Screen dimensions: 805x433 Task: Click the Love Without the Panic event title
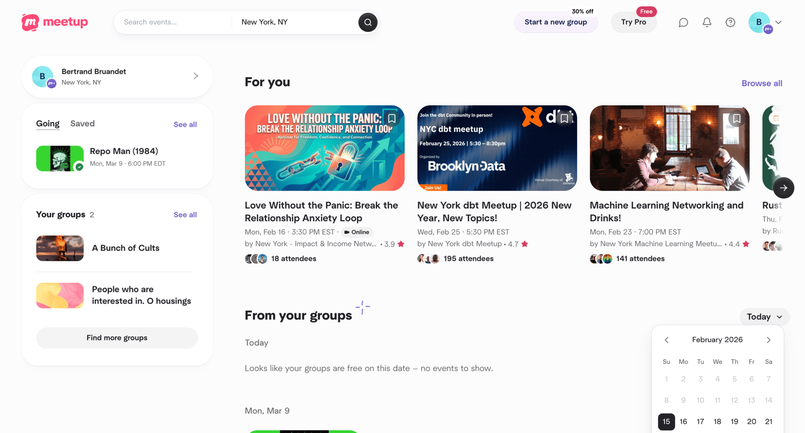[322, 212]
